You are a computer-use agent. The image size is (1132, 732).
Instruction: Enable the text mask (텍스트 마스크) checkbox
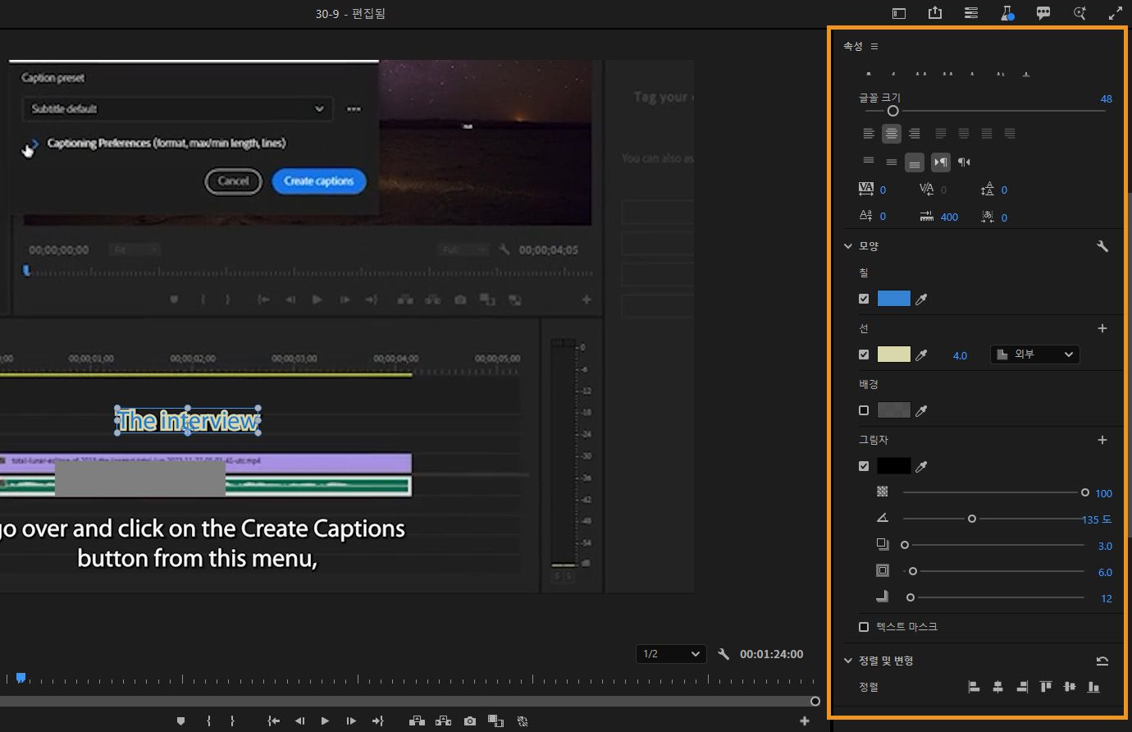click(864, 627)
